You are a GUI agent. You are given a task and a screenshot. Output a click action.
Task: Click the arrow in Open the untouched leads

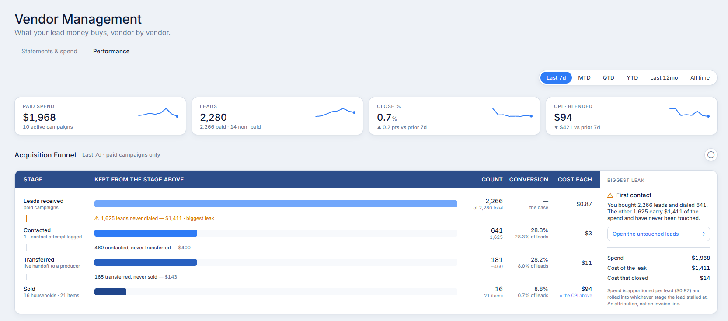click(703, 234)
